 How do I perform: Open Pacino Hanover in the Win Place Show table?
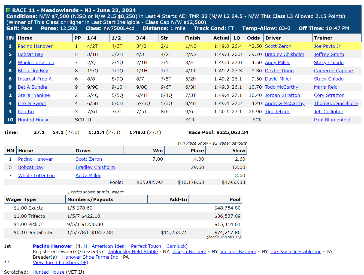[35, 159]
